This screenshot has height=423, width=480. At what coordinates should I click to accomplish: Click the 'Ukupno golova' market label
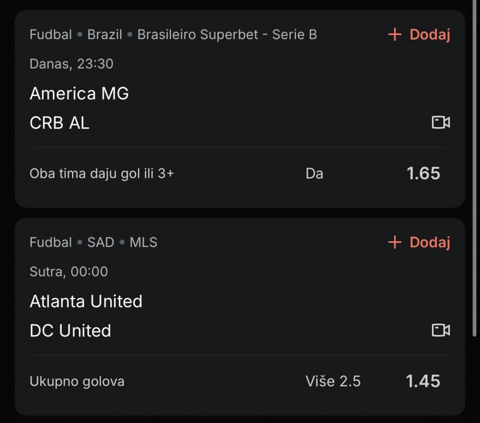(77, 381)
